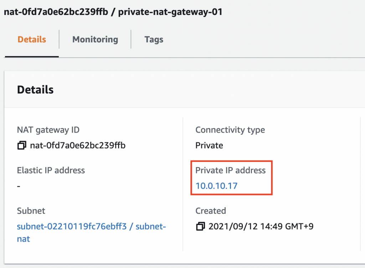Click the NAT gateway ID field label
The width and height of the screenshot is (365, 268).
(x=48, y=130)
